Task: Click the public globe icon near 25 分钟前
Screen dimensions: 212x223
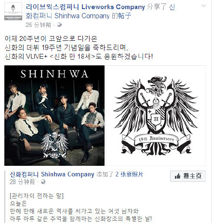Action: [59, 25]
